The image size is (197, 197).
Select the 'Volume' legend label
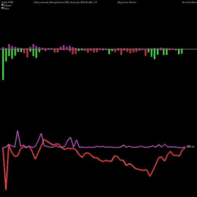click(7, 6)
